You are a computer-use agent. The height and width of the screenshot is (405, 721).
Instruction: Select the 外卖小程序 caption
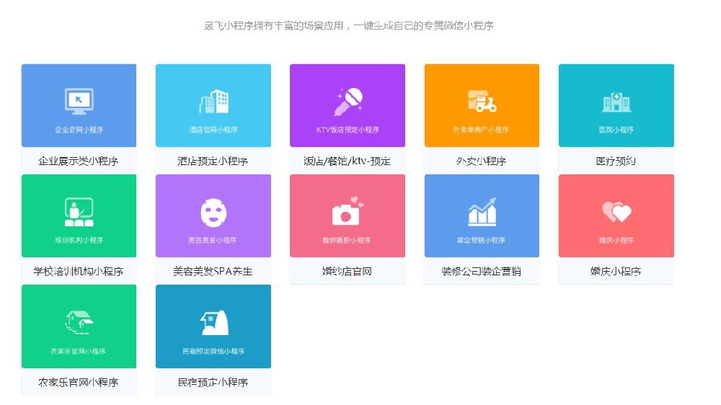[x=481, y=161]
